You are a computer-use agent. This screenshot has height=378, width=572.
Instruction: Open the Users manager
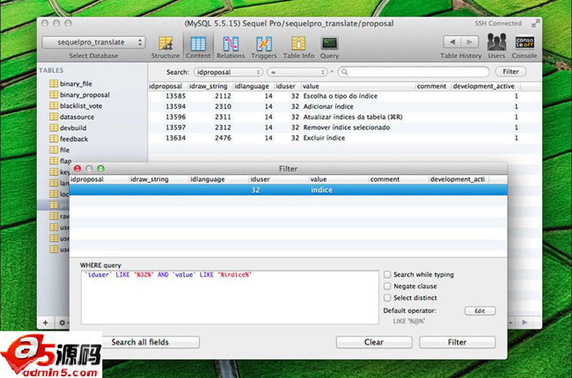496,47
